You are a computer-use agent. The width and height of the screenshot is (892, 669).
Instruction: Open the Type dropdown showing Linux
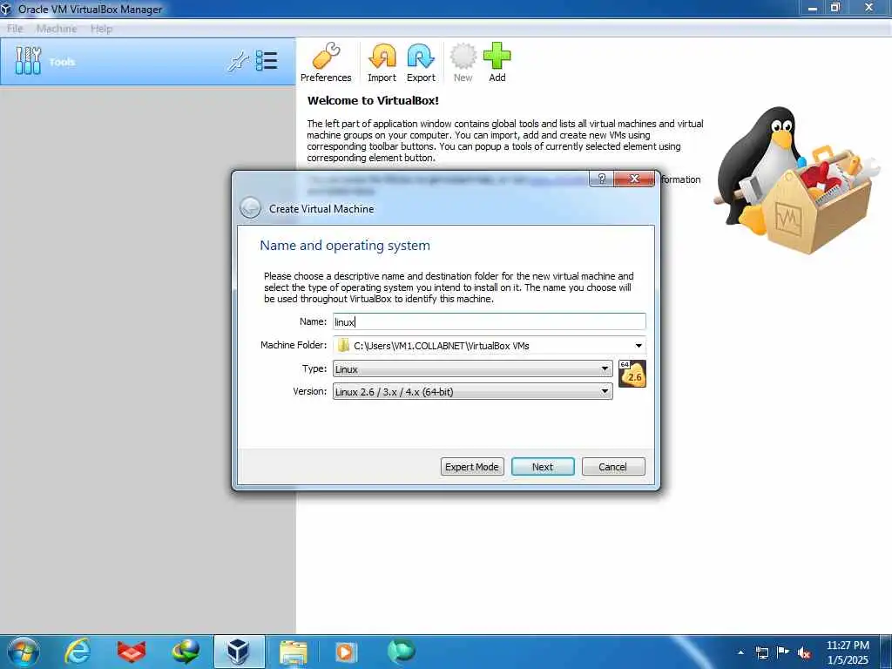tap(472, 368)
